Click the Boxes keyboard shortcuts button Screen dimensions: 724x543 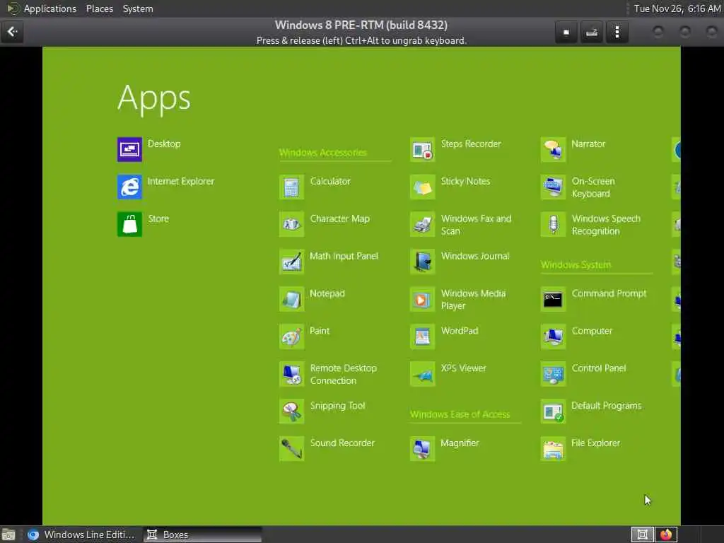(592, 32)
